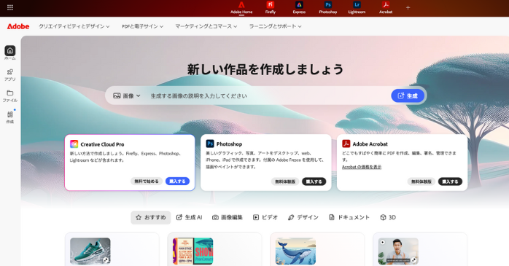The height and width of the screenshot is (266, 509).
Task: Click 無料体験版 on Photoshop card
Action: (285, 181)
